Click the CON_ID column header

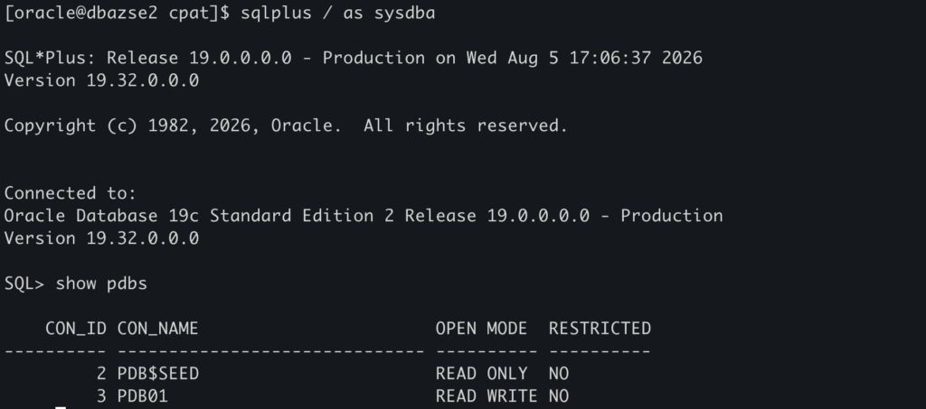76,329
